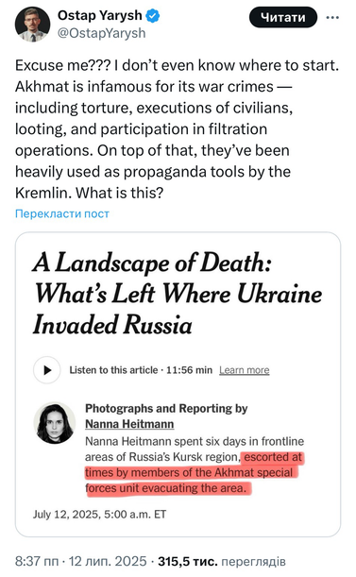This screenshot has width=356, height=577.
Task: Click the blue verified badge
Action: pos(153,16)
